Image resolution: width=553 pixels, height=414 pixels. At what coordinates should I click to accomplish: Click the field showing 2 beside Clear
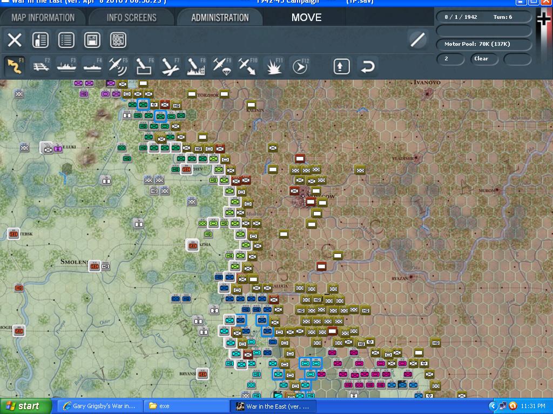click(x=450, y=59)
